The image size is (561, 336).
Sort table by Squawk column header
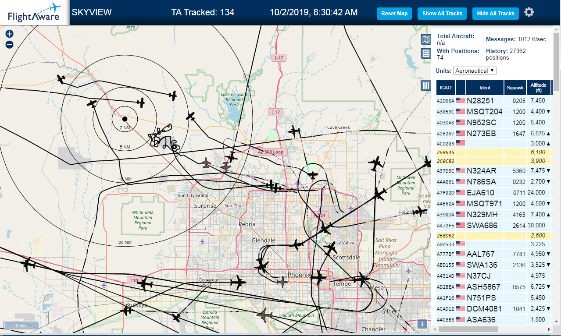coord(515,88)
